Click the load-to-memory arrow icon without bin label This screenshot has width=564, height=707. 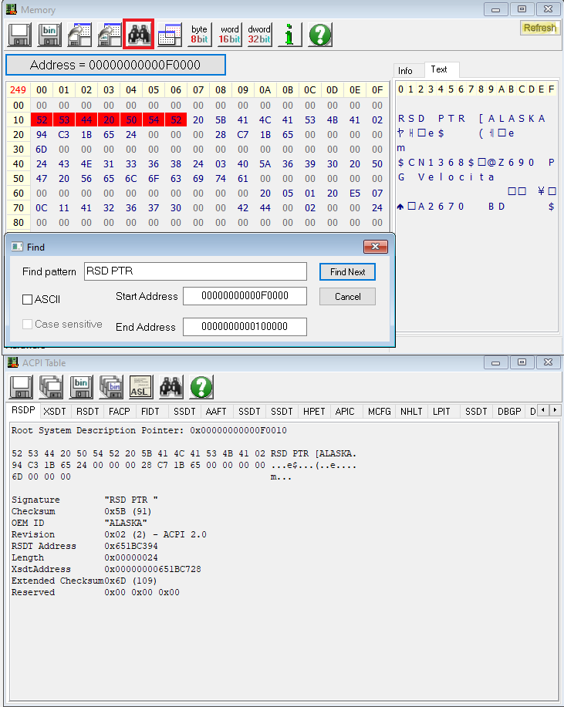coord(79,35)
